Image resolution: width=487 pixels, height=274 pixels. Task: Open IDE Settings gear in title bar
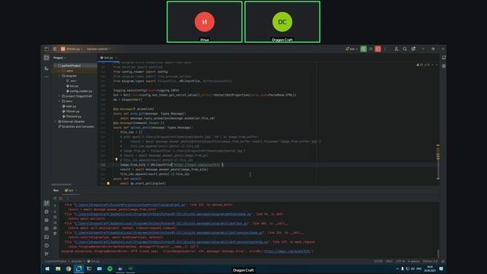tap(413, 49)
